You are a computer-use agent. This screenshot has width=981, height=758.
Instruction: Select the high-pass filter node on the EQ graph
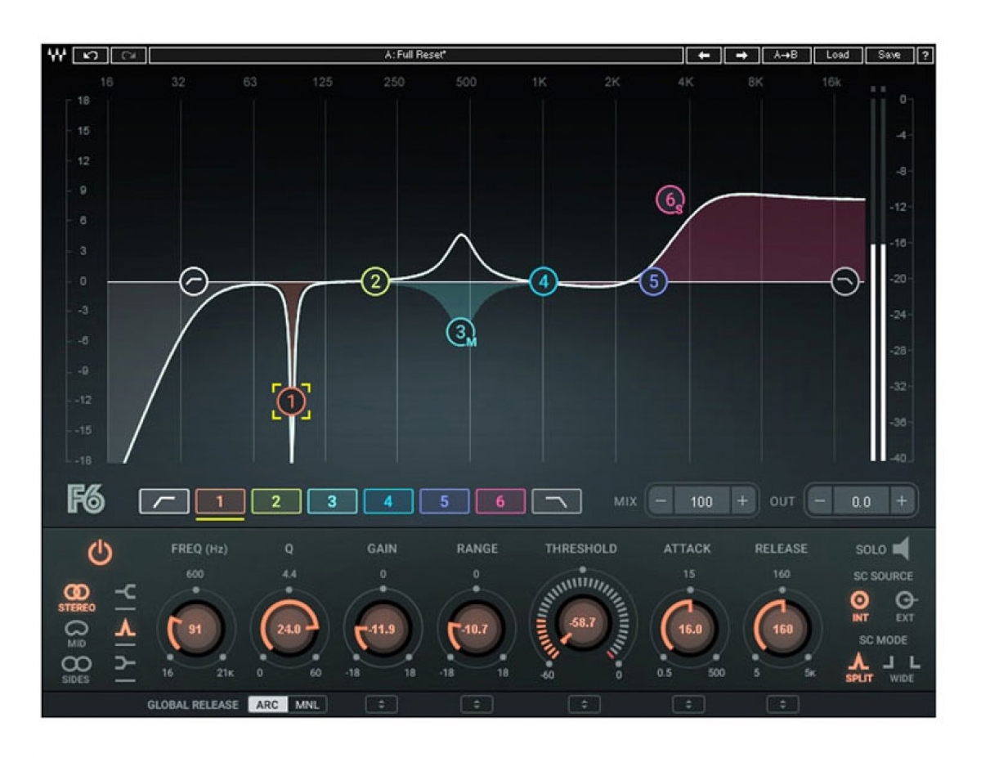click(194, 281)
